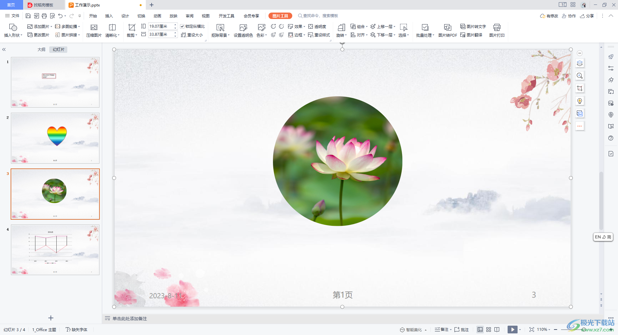Click the zoom magnifier icon beside the slide
This screenshot has width=618, height=335.
coord(580,76)
